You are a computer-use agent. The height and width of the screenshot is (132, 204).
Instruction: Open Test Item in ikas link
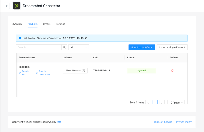24,73
